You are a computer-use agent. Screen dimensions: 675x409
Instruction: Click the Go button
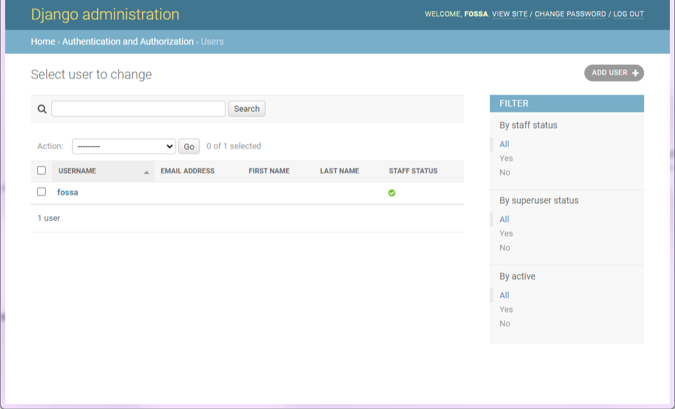point(189,147)
